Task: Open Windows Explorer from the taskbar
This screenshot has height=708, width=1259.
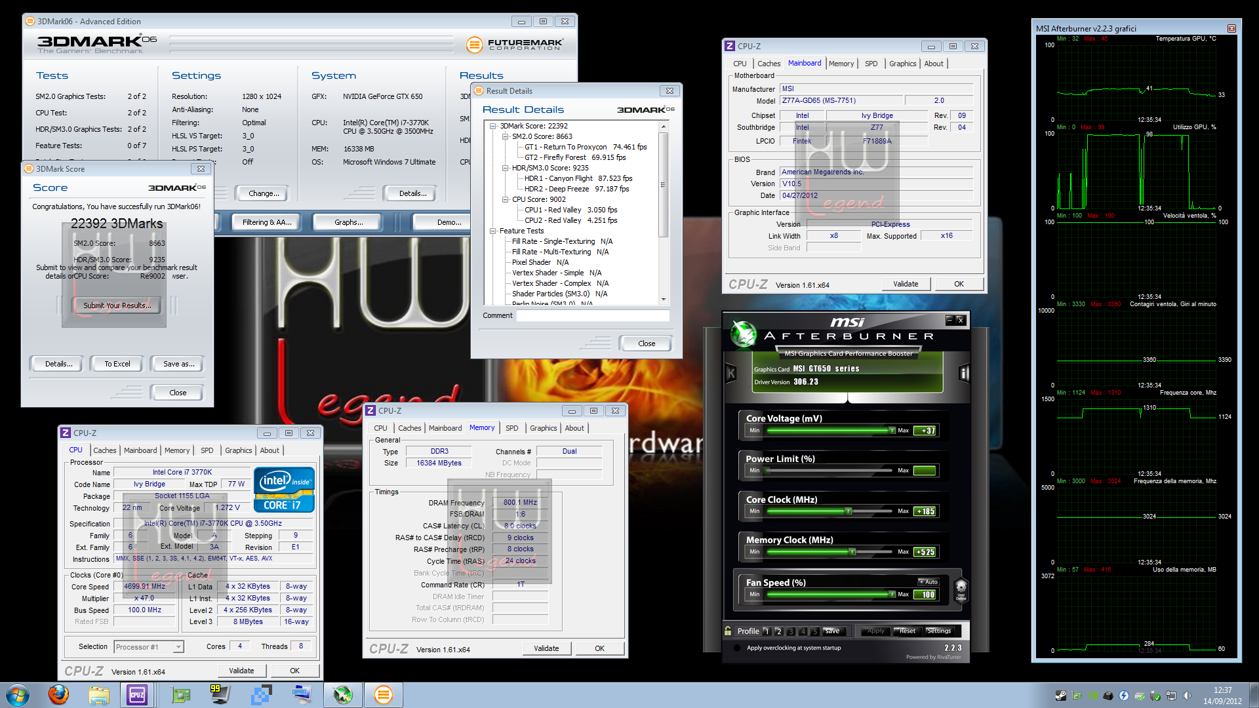Action: 98,695
